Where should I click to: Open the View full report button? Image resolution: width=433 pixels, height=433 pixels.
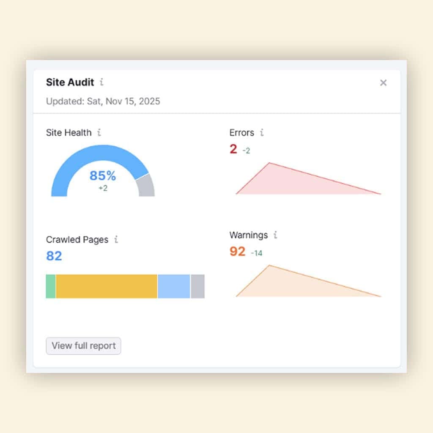tap(83, 346)
